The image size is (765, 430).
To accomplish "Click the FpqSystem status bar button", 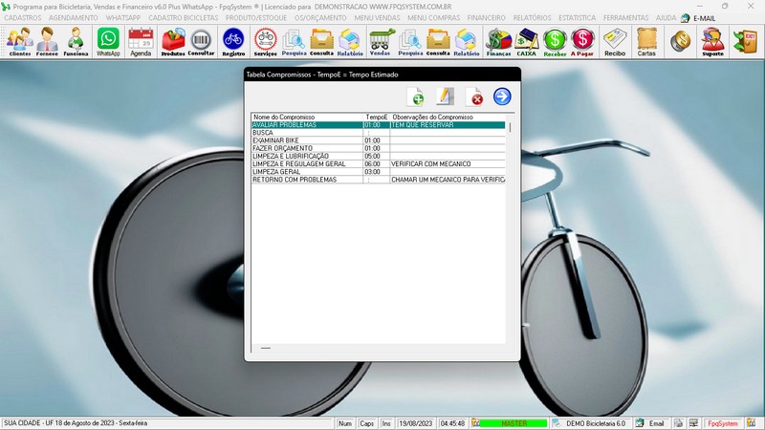I will coord(722,422).
